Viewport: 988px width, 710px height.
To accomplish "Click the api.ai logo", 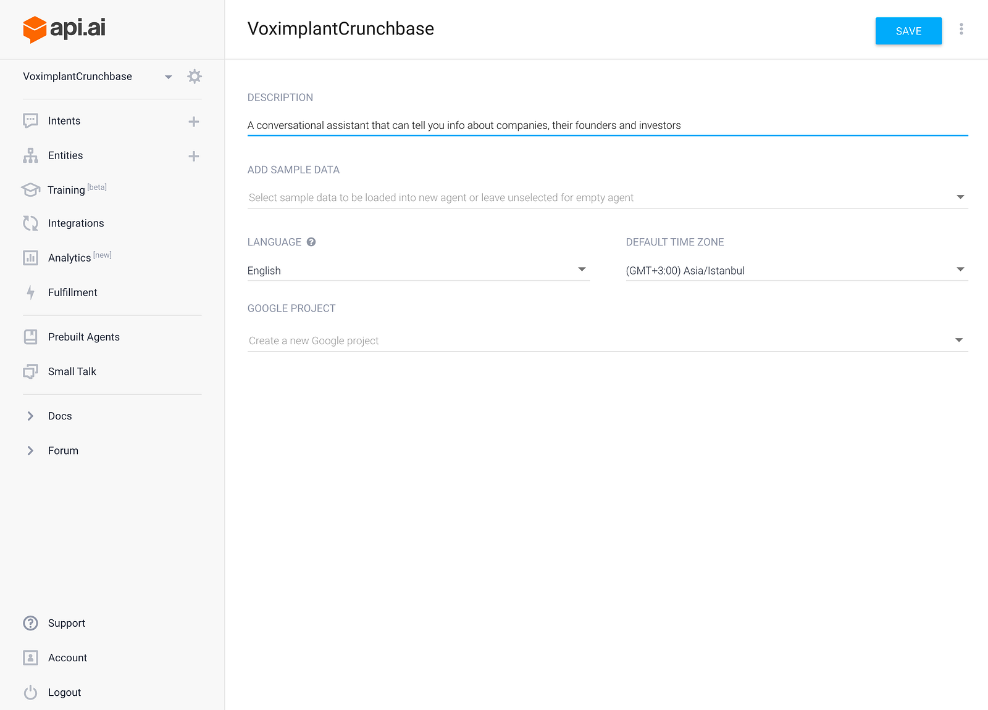I will (64, 29).
